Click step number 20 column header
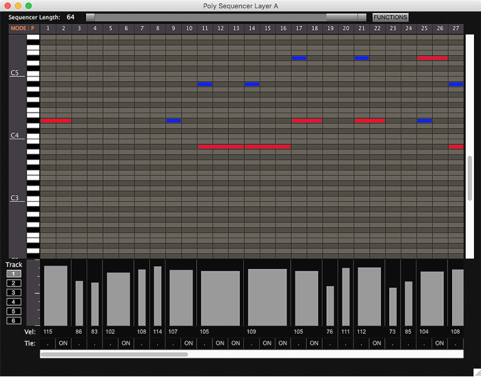This screenshot has width=481, height=377. pos(345,28)
